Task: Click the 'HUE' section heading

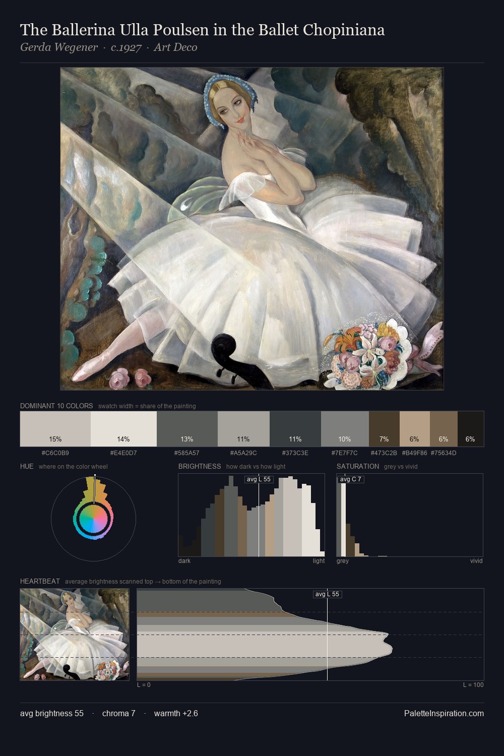Action: [x=27, y=466]
